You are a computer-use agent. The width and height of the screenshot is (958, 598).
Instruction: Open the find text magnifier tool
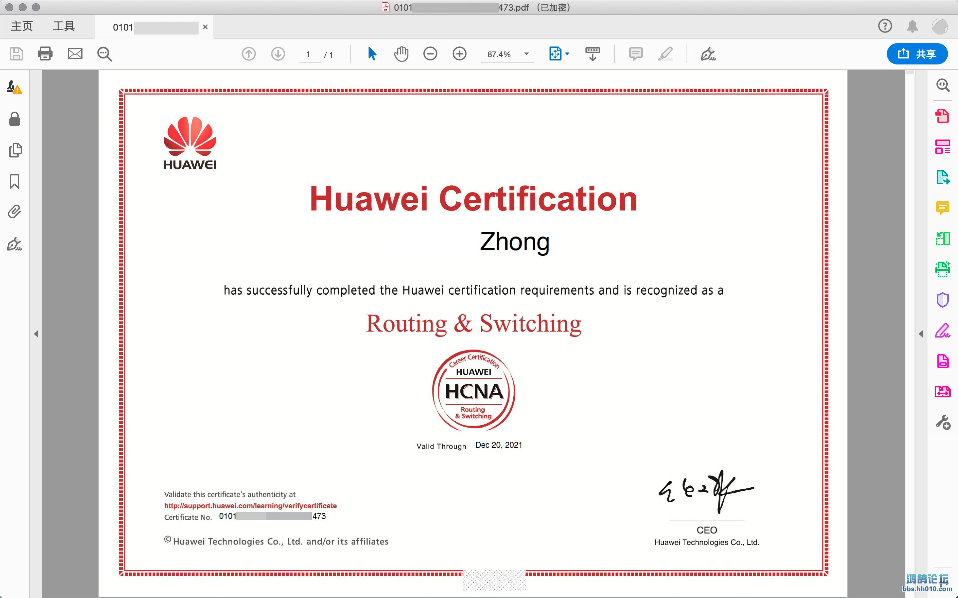(104, 54)
